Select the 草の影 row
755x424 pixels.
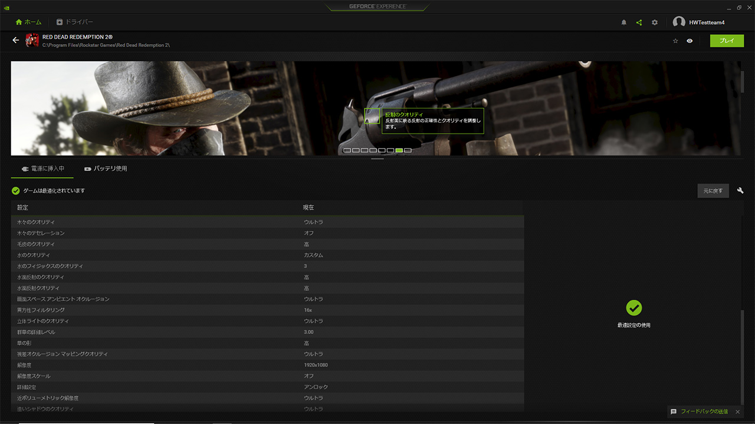(x=267, y=343)
